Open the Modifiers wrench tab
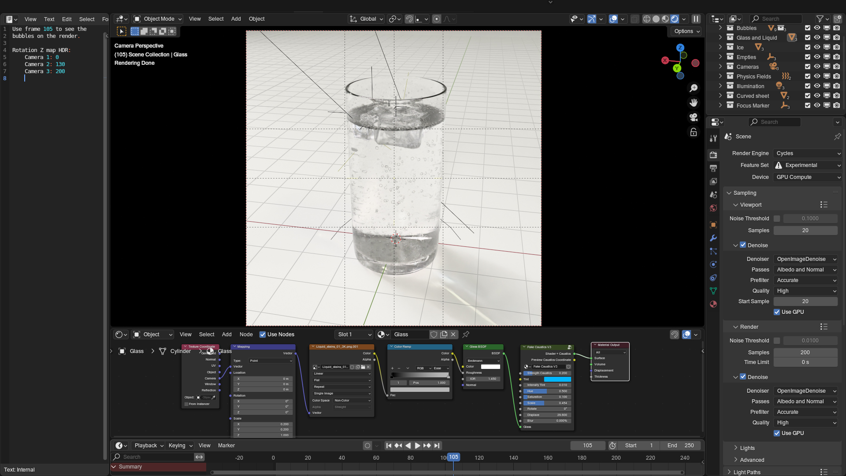Screen dimensions: 846x476 pos(713,238)
